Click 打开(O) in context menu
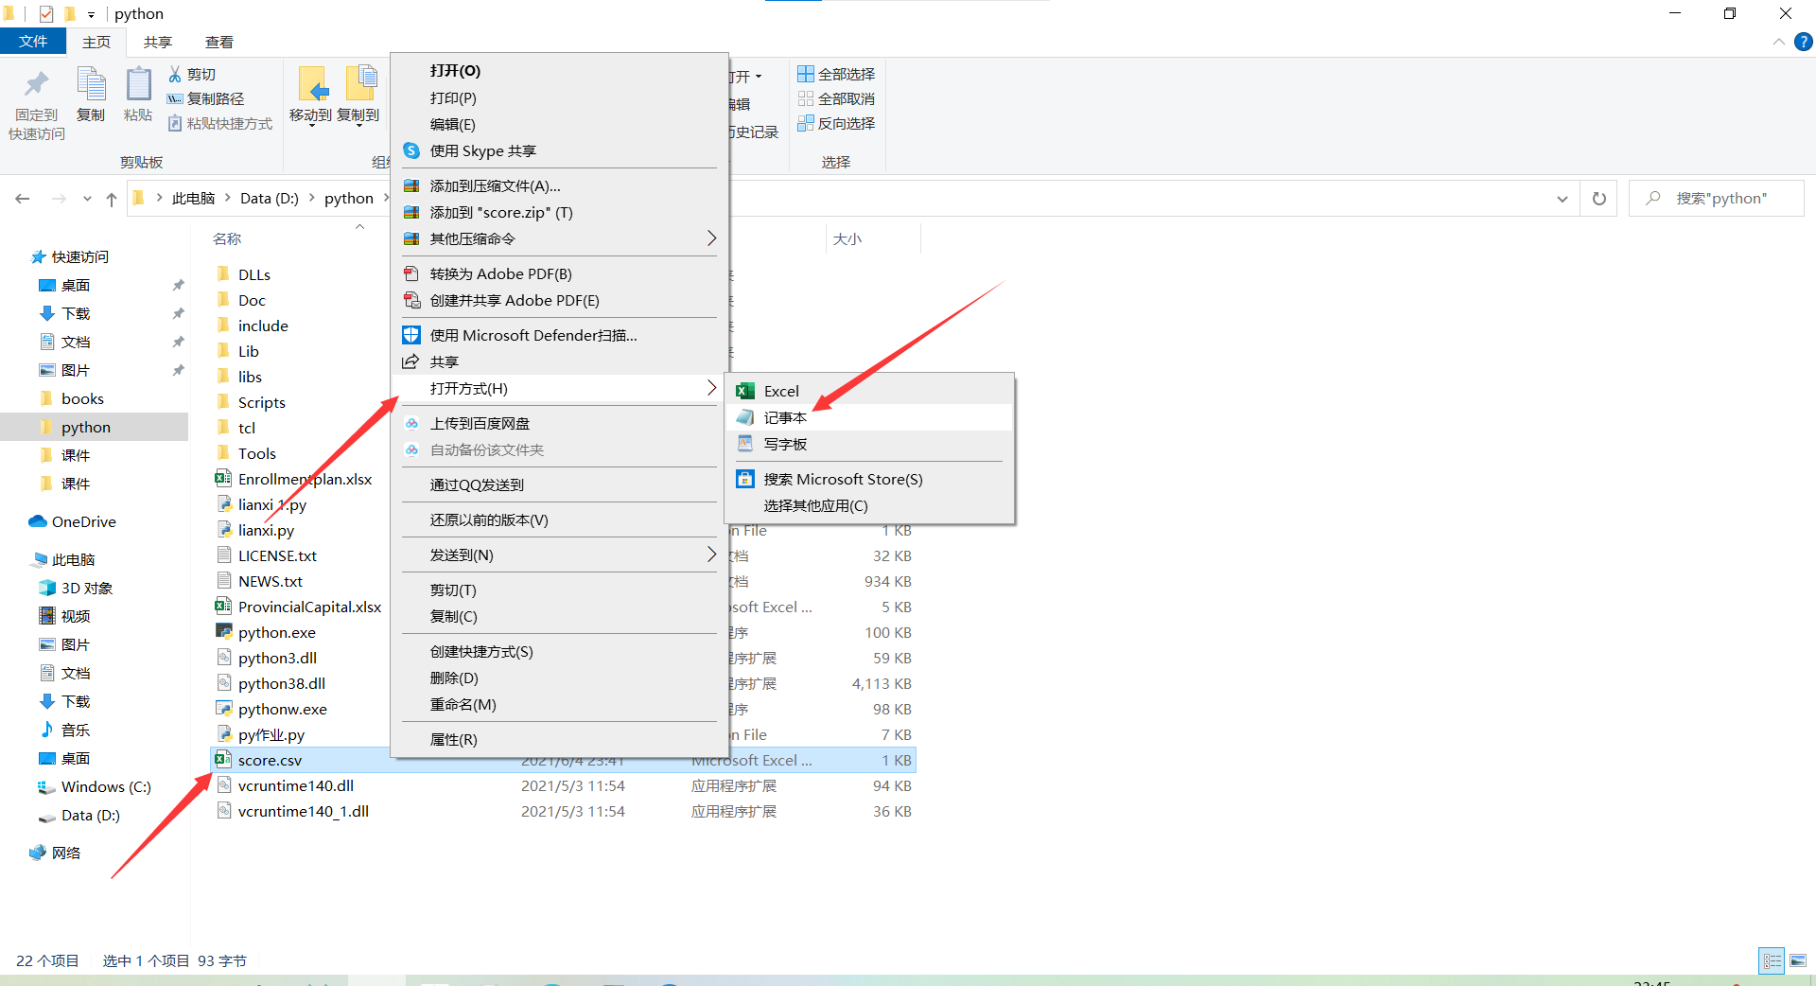 click(x=559, y=71)
